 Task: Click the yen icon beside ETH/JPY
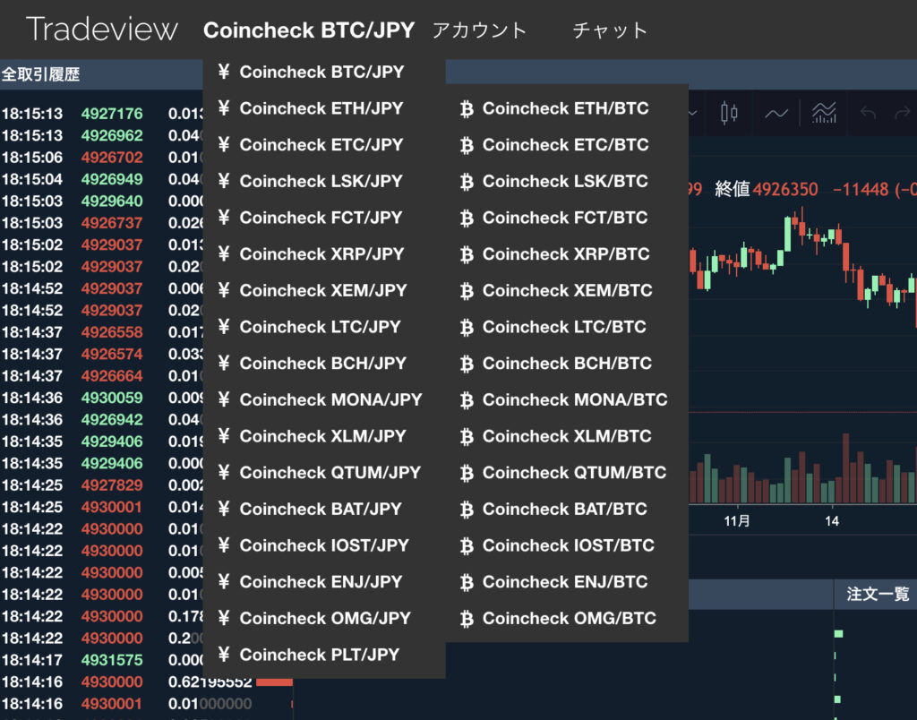[224, 108]
